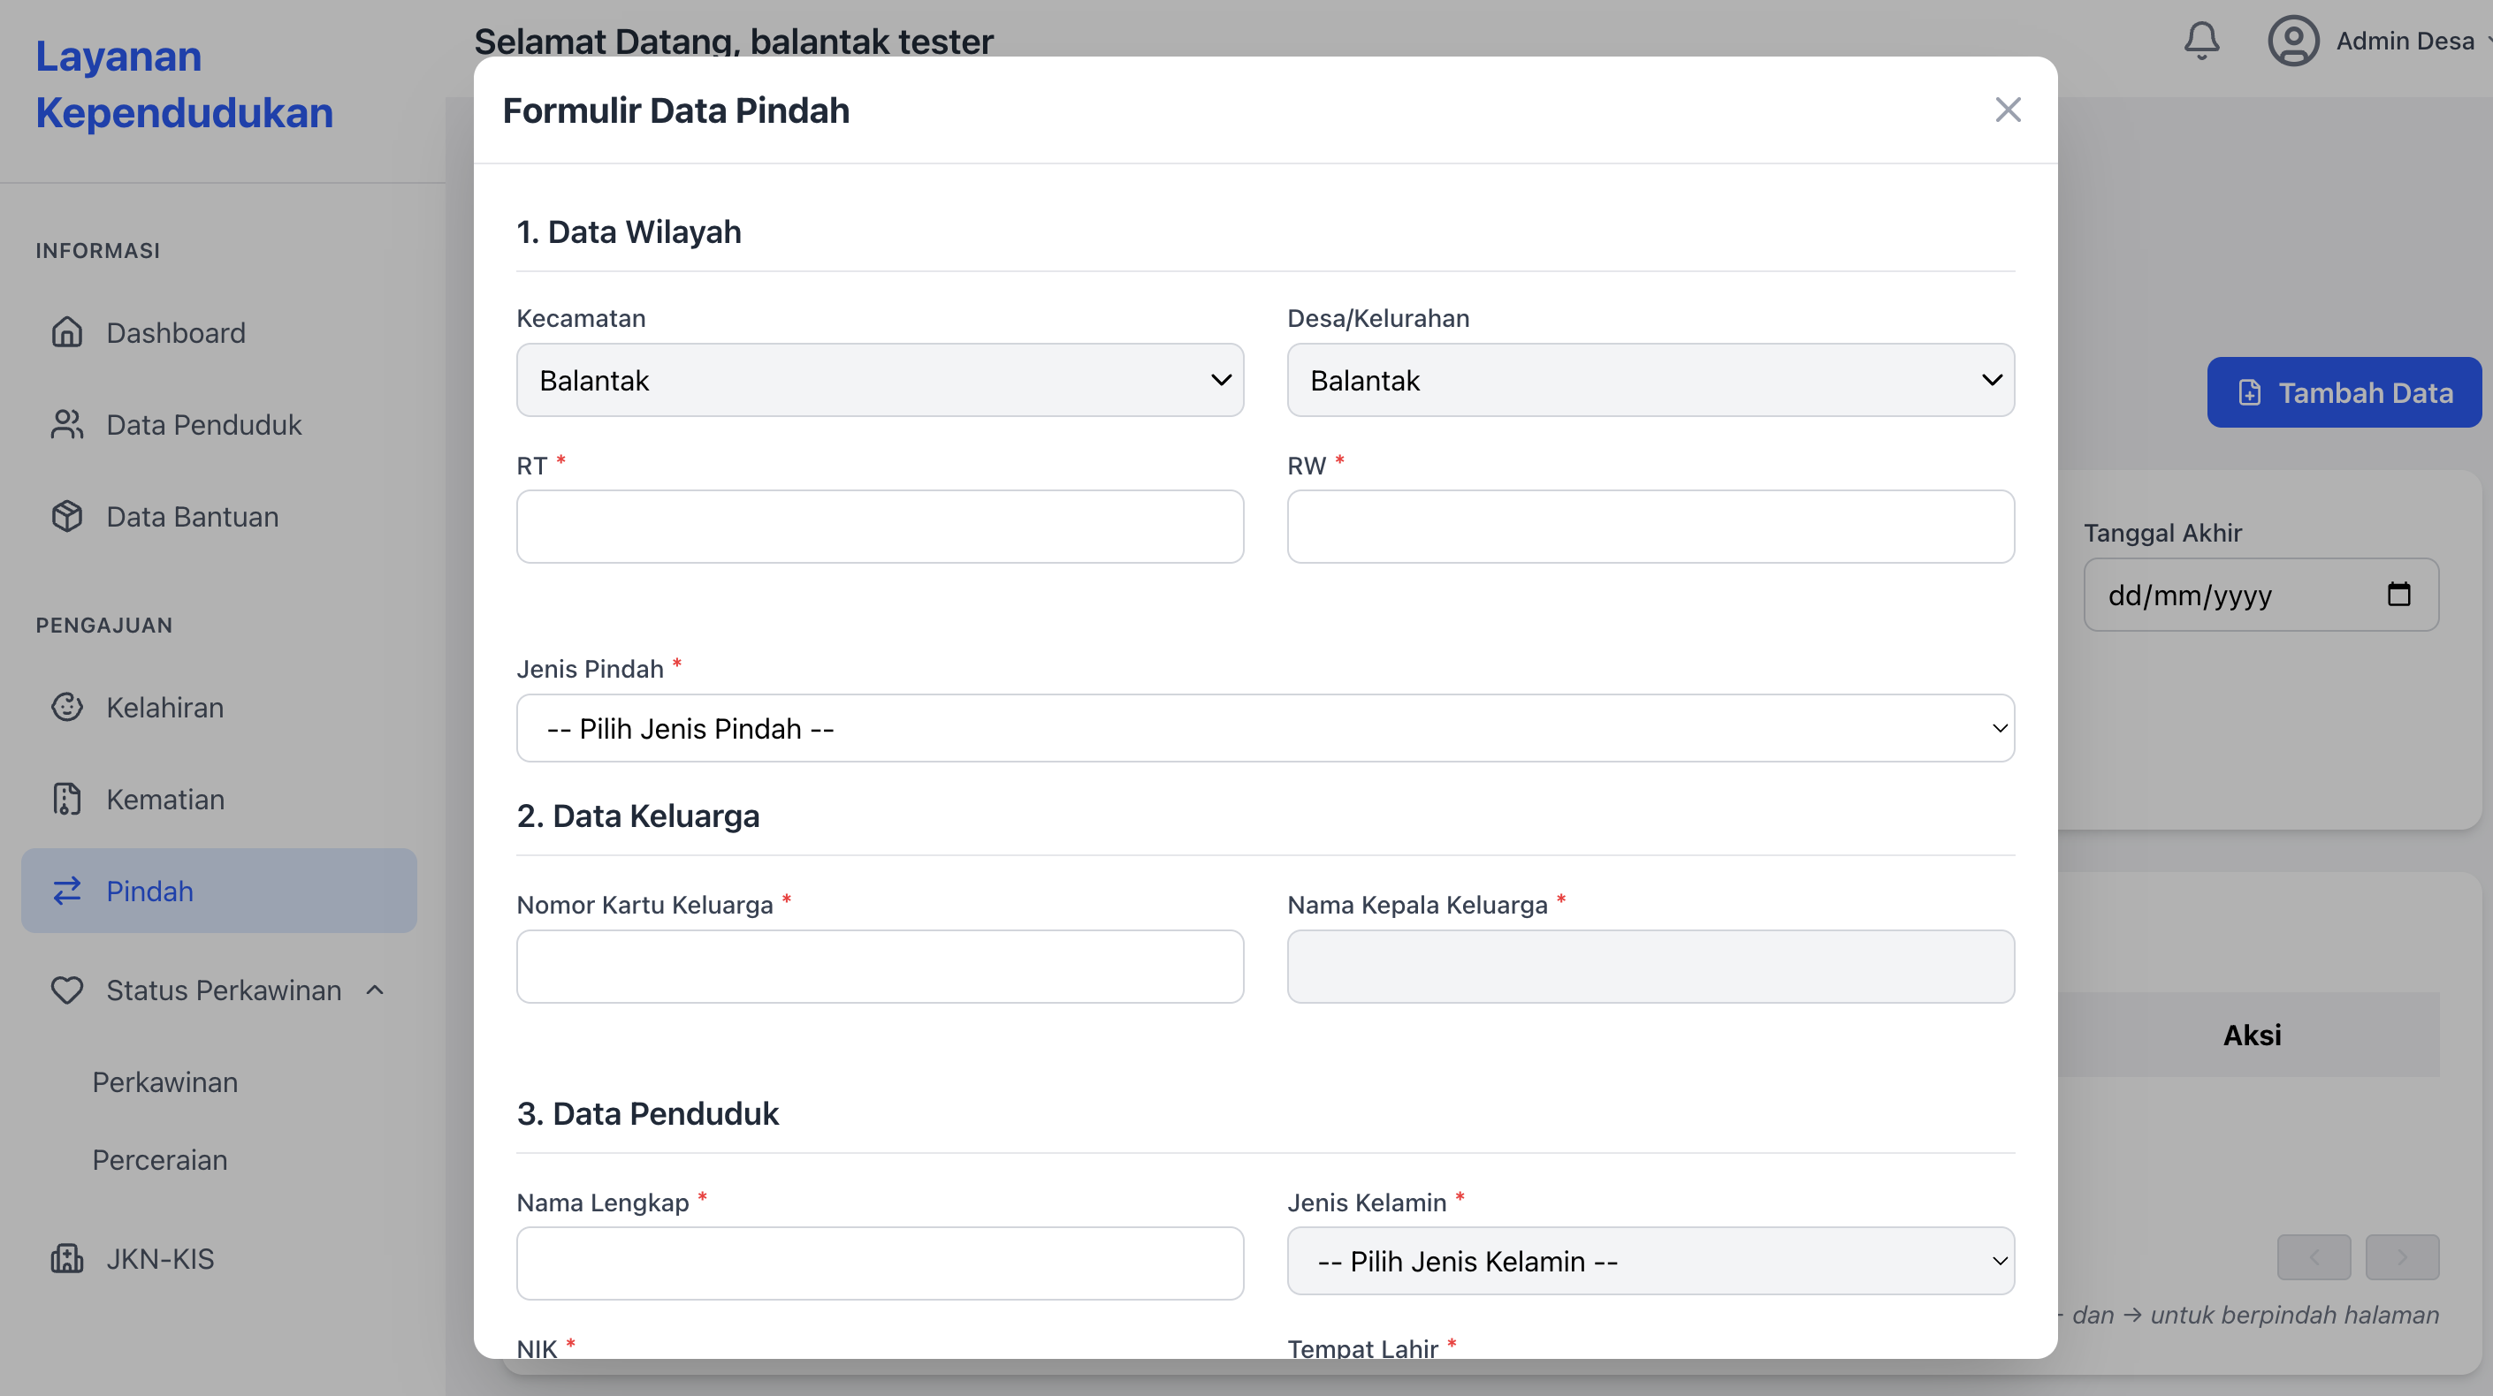Collapse the Status Perkawinan submenu

[x=376, y=990]
